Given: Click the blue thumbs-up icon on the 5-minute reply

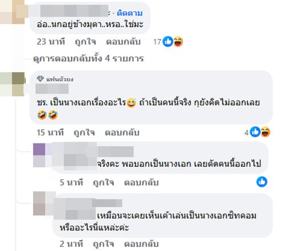Looking at the screenshot, I should click(x=262, y=182).
